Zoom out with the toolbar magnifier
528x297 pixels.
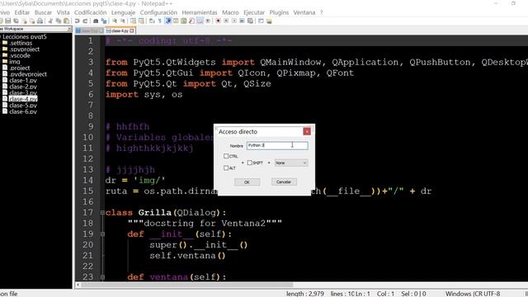click(x=123, y=21)
